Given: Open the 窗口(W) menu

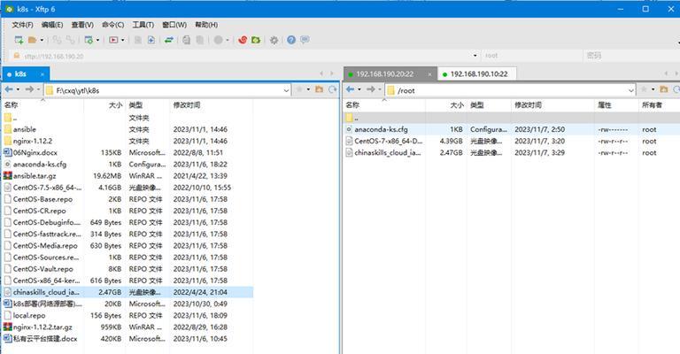Looking at the screenshot, I should (174, 25).
